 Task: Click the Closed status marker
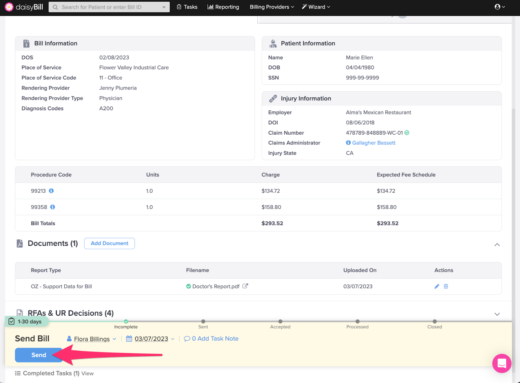(x=435, y=322)
